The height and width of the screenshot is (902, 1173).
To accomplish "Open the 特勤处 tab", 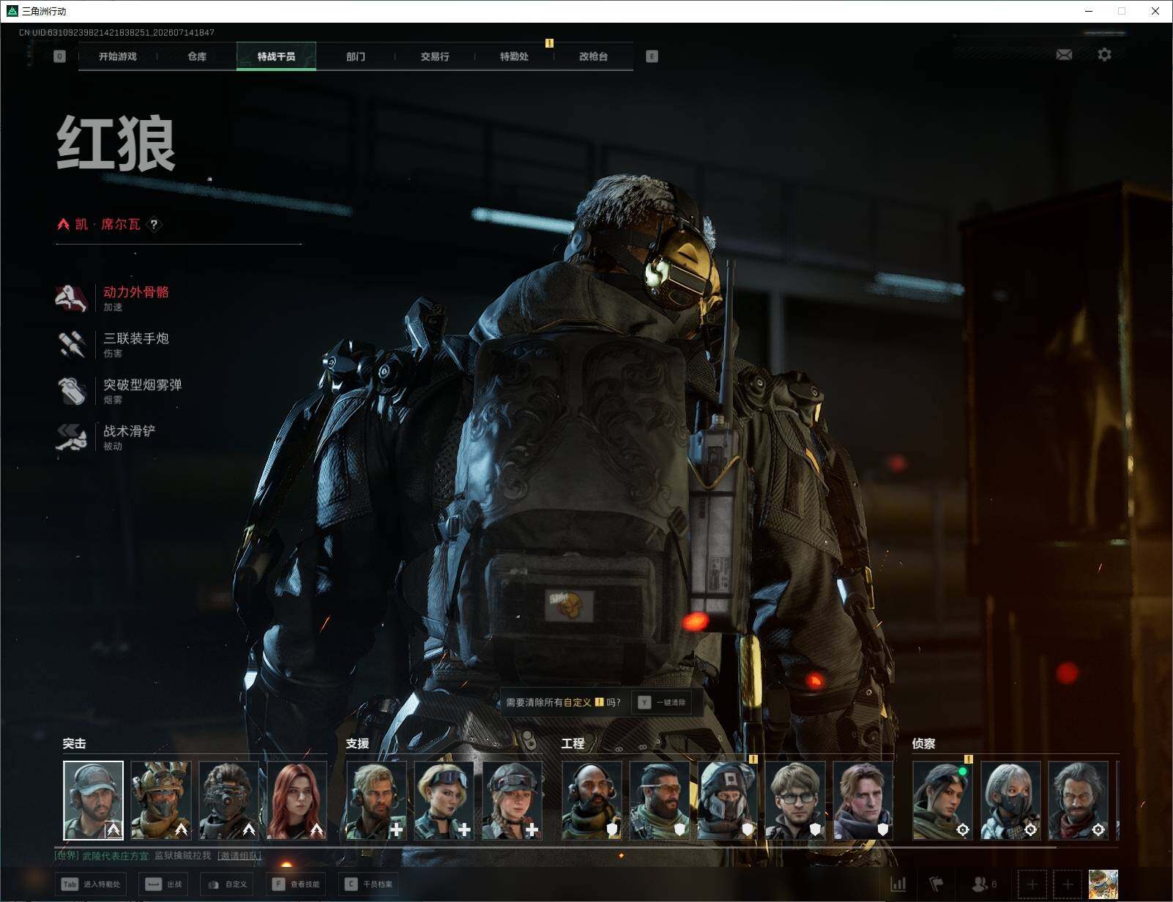I will coord(514,56).
